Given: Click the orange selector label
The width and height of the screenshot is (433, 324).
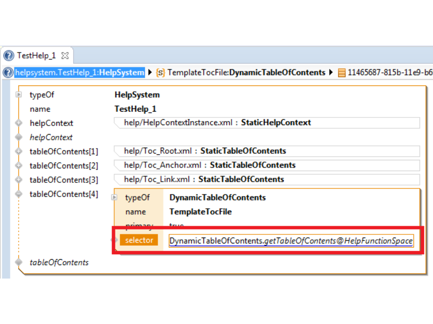Looking at the screenshot, I should coord(139,240).
